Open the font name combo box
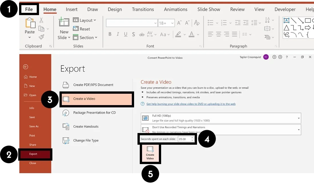314x184 pixels. pos(132,23)
